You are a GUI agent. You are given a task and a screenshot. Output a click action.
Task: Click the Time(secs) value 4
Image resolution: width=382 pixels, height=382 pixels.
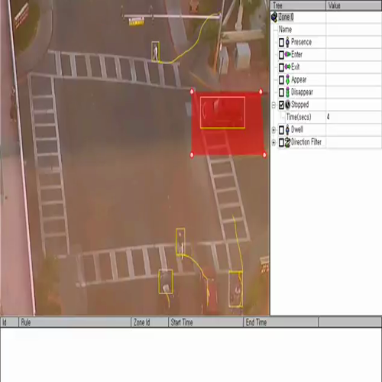tap(328, 117)
